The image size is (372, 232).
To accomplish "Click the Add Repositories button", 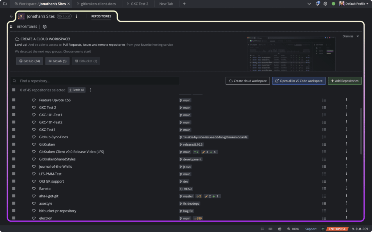I will [x=345, y=81].
